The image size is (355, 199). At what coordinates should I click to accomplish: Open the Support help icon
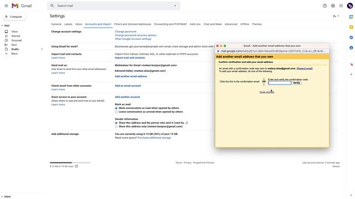[x=324, y=6]
